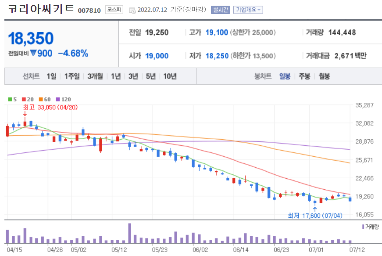The height and width of the screenshot is (256, 382).
Task: Click the 최고 33,050 (04/20) chart label
Action: [50, 107]
